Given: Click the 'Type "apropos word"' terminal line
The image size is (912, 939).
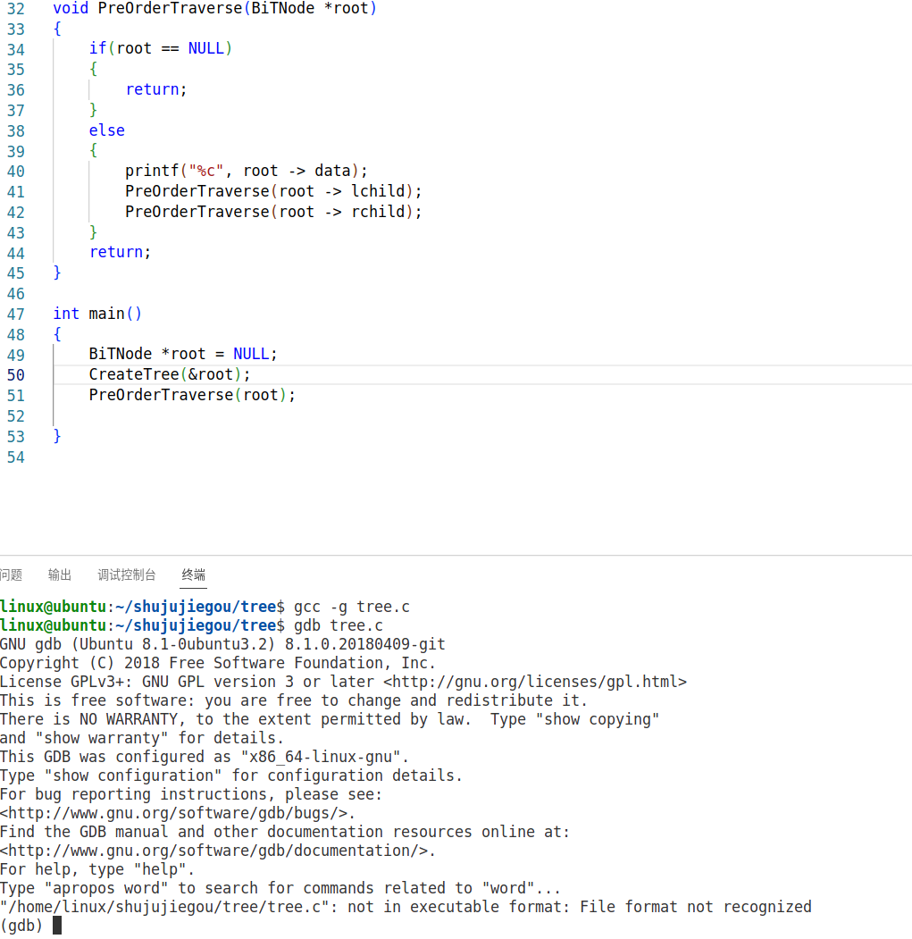Looking at the screenshot, I should (280, 888).
